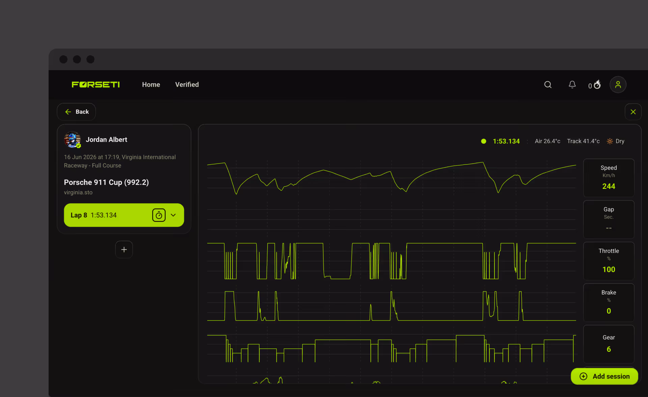This screenshot has height=397, width=648.
Task: Click the virginia.sto setup file name
Action: pos(78,192)
